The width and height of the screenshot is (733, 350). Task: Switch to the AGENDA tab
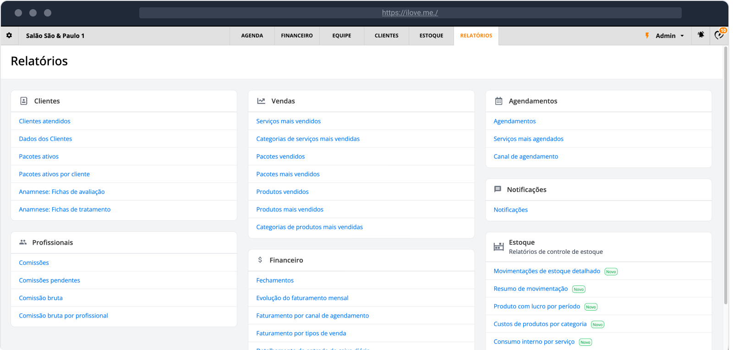point(252,36)
